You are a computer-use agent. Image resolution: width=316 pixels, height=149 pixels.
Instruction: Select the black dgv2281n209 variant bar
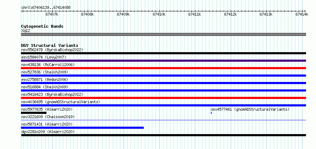[163, 135]
